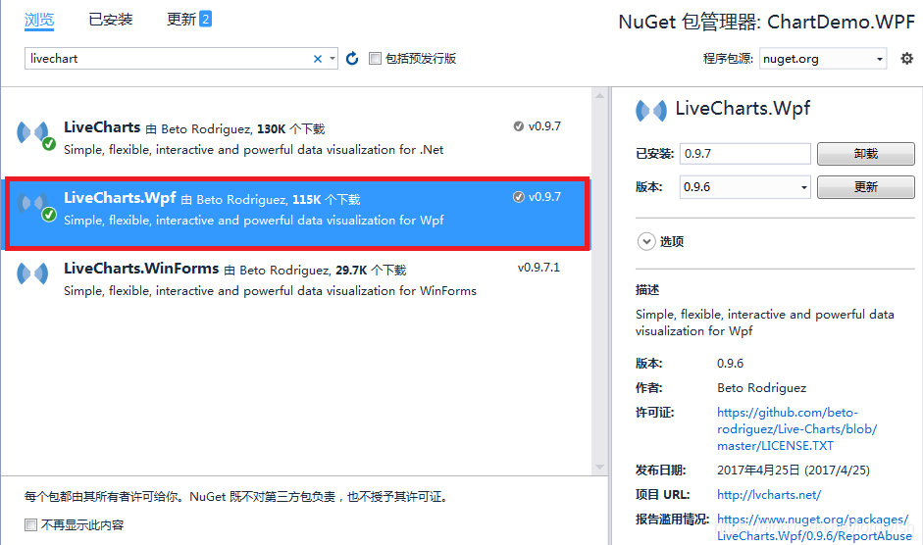Toggle include prerelease checkbox
923x545 pixels.
click(375, 58)
